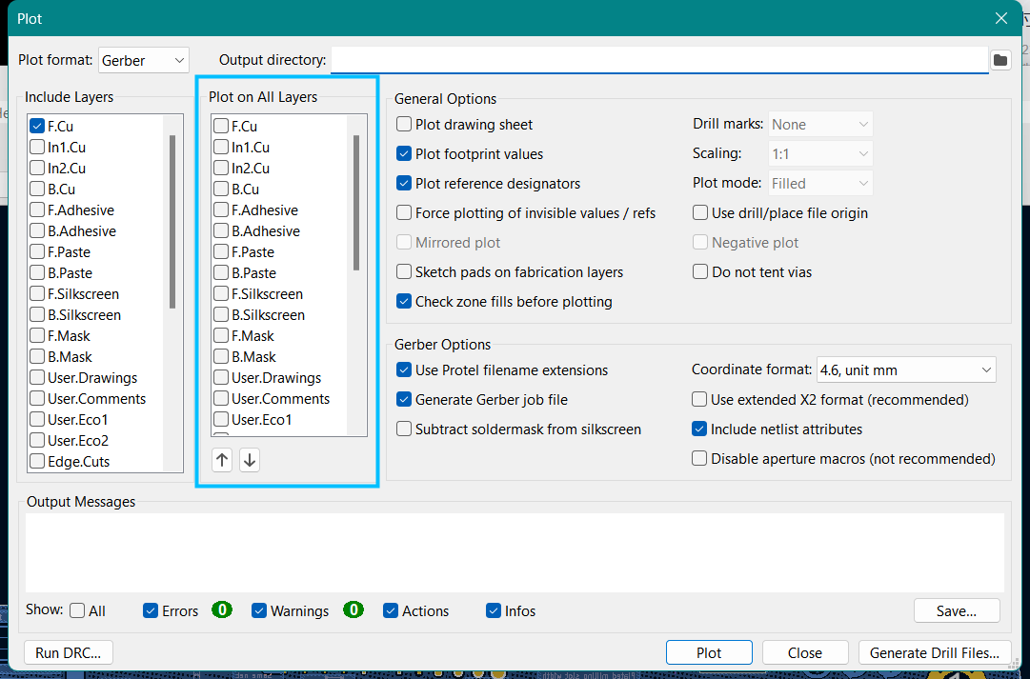Click the Plot on All Layers scrollbar
This screenshot has height=679, width=1030.
(356, 203)
